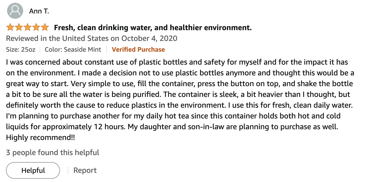This screenshot has width=378, height=182.
Task: Click the Reviewed in the United States date line
Action: click(92, 38)
